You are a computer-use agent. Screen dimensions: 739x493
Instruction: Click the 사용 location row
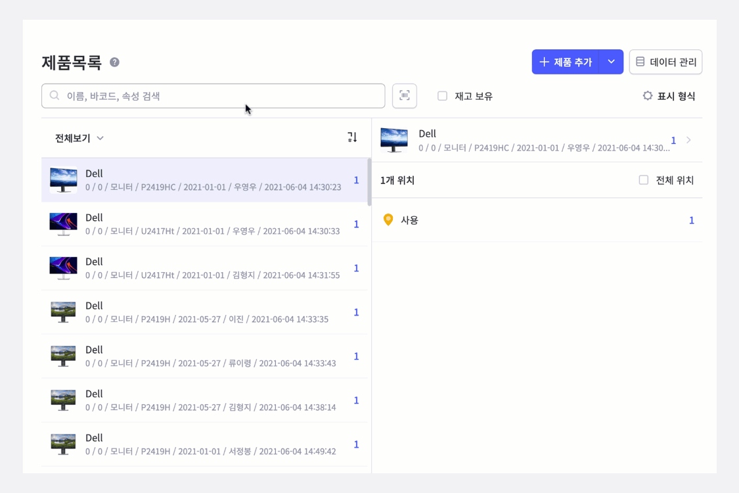(537, 220)
